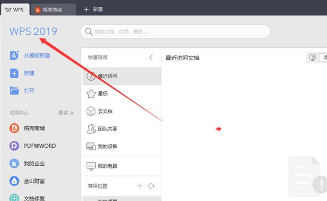Launch PDF转WORD app label

pos(40,146)
